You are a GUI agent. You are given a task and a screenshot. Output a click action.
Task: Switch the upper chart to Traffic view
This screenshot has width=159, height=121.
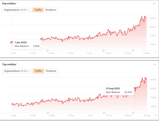click(x=38, y=10)
